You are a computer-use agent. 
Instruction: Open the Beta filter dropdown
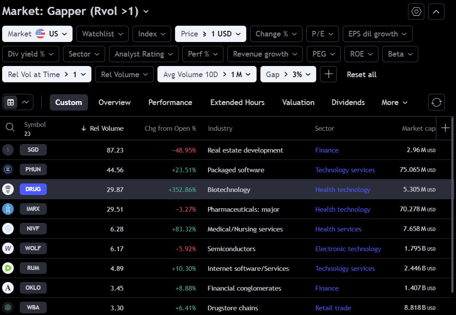click(400, 54)
